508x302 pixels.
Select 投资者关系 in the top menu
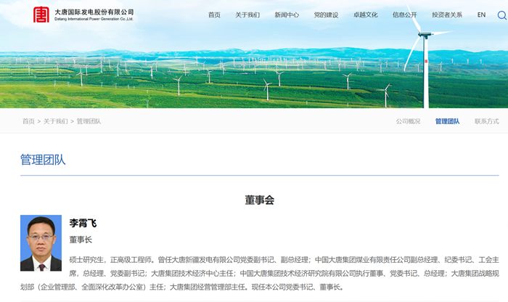447,15
